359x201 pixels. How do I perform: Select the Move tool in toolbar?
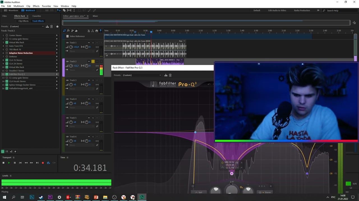coord(59,10)
